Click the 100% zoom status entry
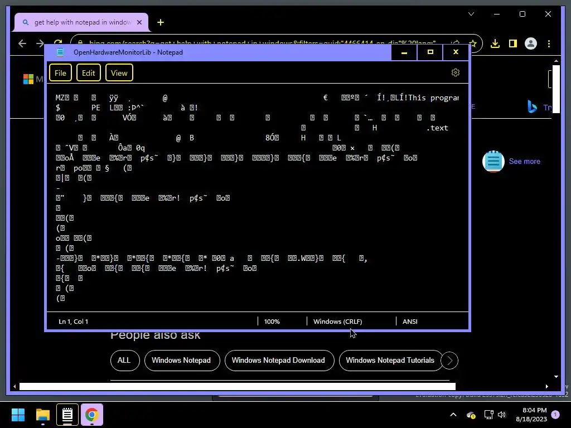This screenshot has height=428, width=571. point(272,322)
